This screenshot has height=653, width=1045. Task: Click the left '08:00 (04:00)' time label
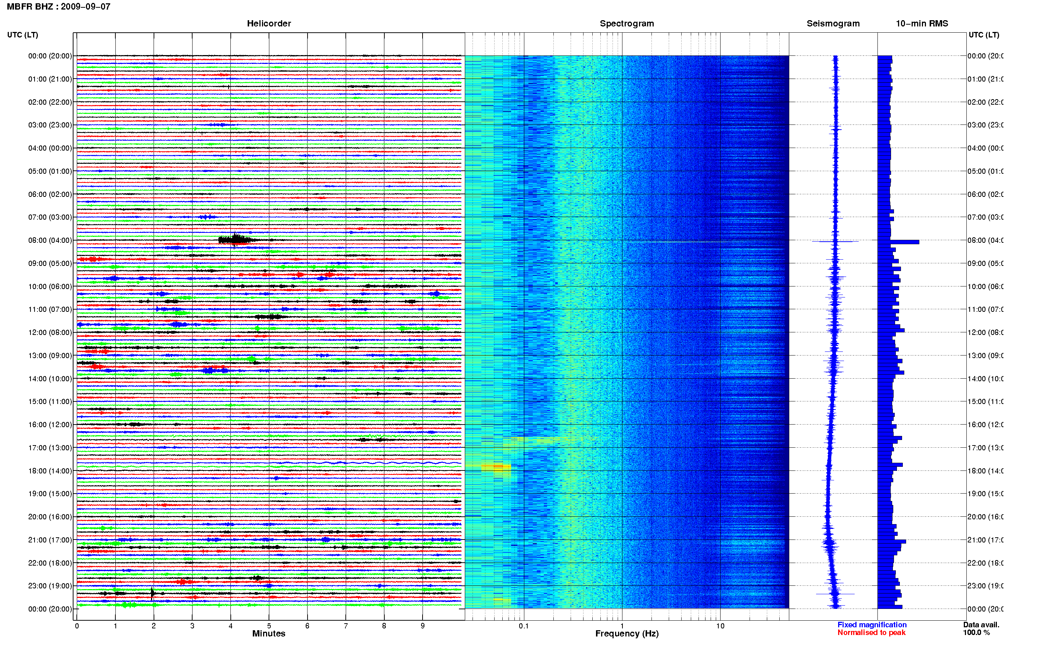[50, 240]
